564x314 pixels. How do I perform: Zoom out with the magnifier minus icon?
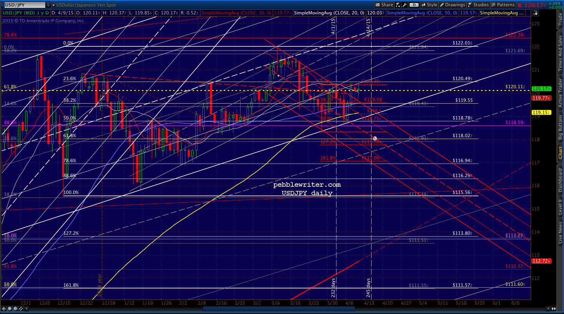tap(15, 309)
